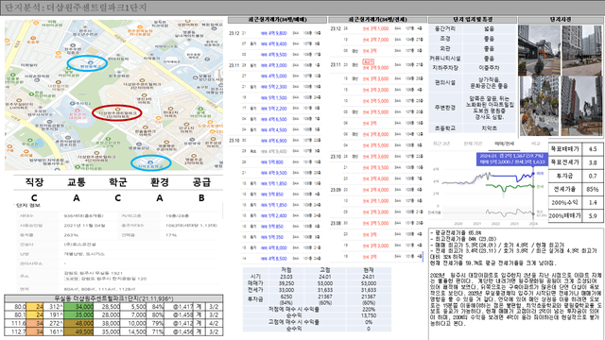Screen dimensions: 605x340
Task: Click the 39,250 low-point 매매가 cell
Action: [x=286, y=283]
